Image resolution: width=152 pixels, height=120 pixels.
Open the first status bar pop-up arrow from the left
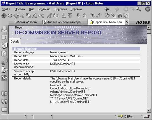tap(25, 116)
